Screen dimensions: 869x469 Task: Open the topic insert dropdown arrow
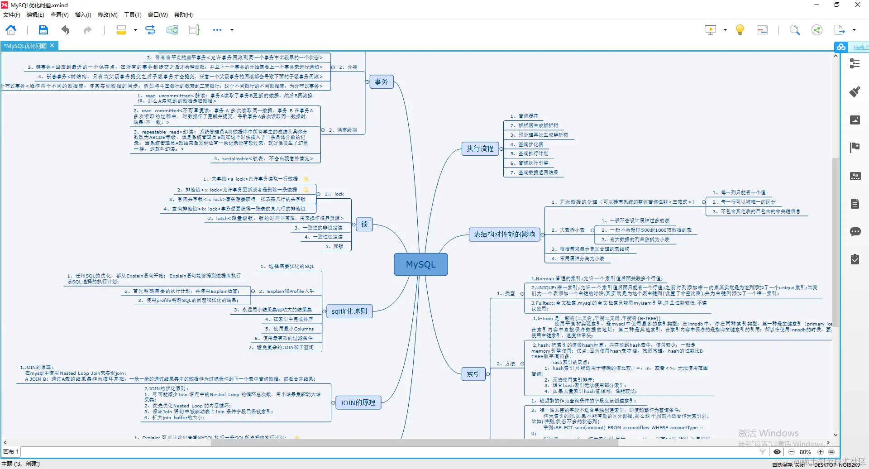click(x=135, y=30)
